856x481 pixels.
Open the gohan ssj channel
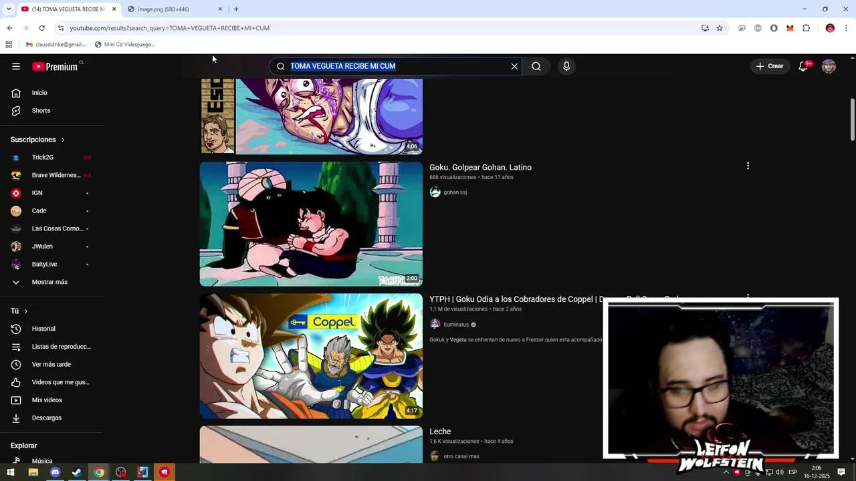(x=455, y=192)
